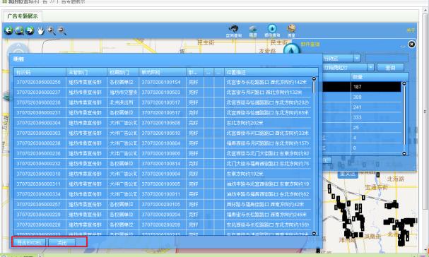The width and height of the screenshot is (429, 257).
Task: Close the component query panel
Action: point(411,44)
